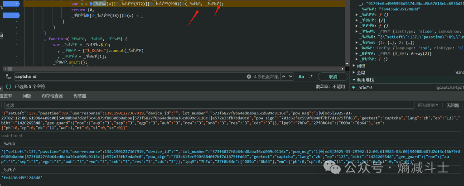This screenshot has width=464, height=186.
Task: Jump to previous search match arrow
Action: tap(285, 77)
